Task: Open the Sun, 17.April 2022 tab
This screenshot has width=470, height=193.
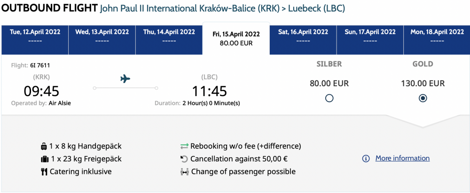Action: (x=370, y=40)
